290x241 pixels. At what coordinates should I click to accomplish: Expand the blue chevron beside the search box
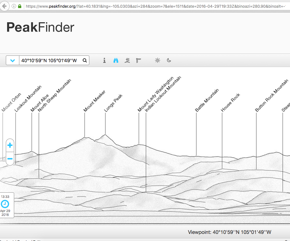point(12,60)
